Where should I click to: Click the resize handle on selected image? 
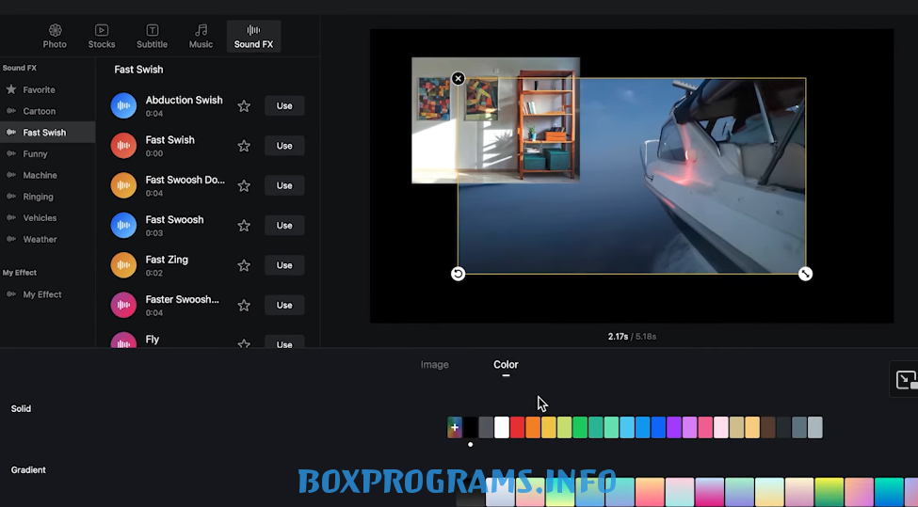click(x=805, y=274)
